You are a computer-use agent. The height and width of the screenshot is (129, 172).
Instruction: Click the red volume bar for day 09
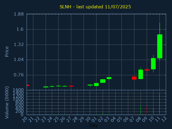pyautogui.click(x=147, y=110)
